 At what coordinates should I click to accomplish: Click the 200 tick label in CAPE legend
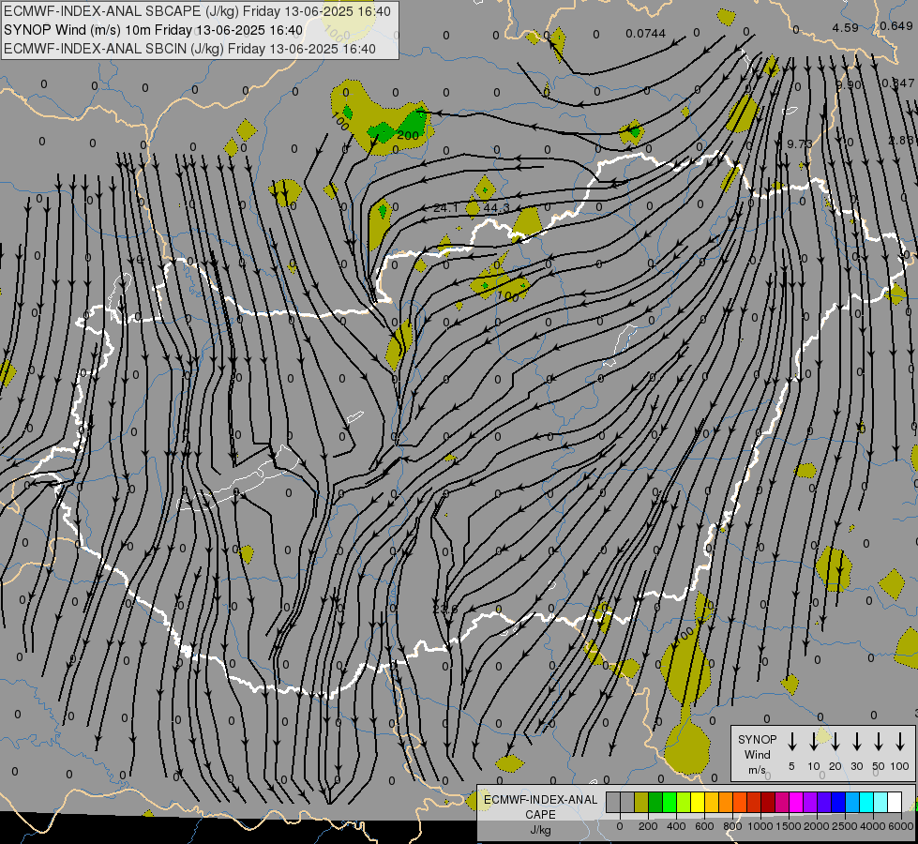point(648,826)
